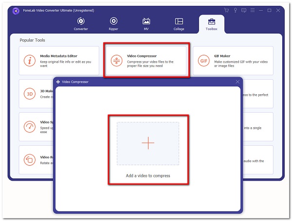Click the Video Compressor dialog title icon
The image size is (292, 221).
click(58, 82)
